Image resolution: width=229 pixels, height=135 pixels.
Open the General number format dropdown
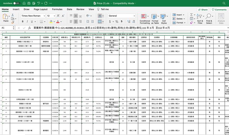122,16
